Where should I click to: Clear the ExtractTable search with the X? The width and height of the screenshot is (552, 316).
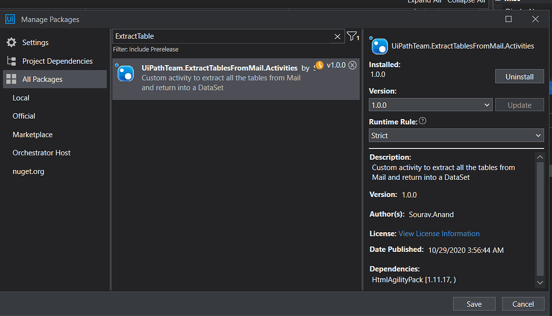337,36
